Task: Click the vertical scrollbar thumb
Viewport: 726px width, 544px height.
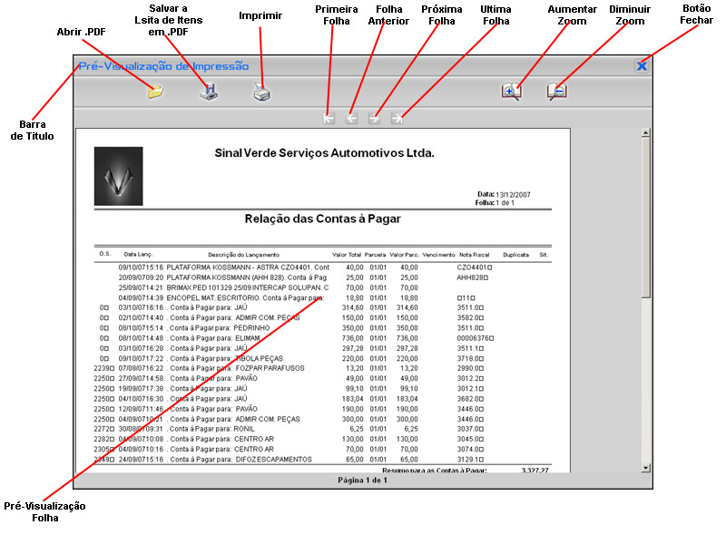Action: pos(646,218)
